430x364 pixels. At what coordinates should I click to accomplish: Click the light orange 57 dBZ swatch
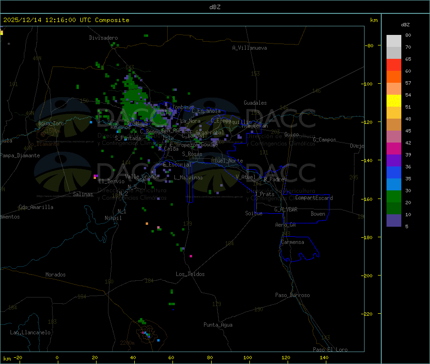tap(394, 88)
